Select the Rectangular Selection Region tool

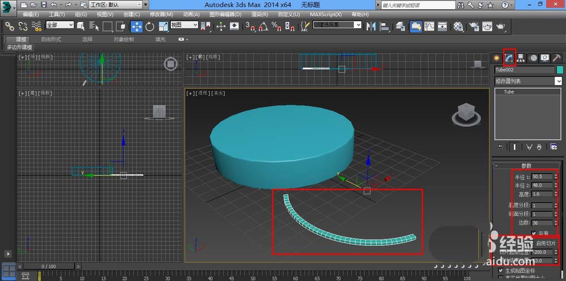[108, 27]
